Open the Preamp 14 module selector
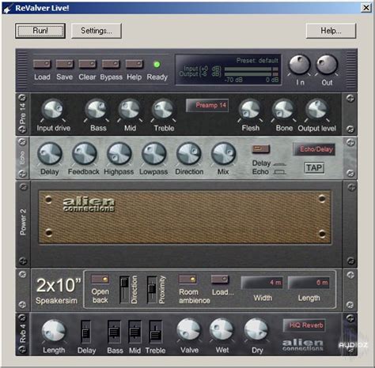Image resolution: width=375 pixels, height=368 pixels. tap(207, 106)
